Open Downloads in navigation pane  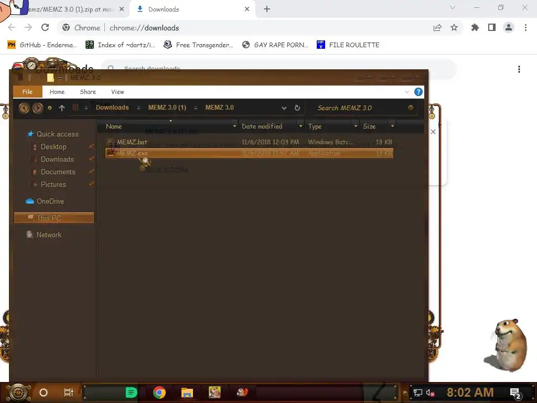(x=57, y=160)
